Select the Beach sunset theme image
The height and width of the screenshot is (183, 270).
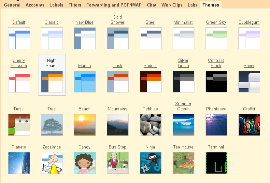point(85,125)
